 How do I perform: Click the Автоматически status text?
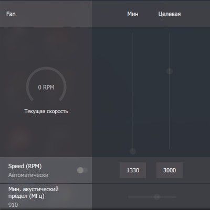pos(28,175)
